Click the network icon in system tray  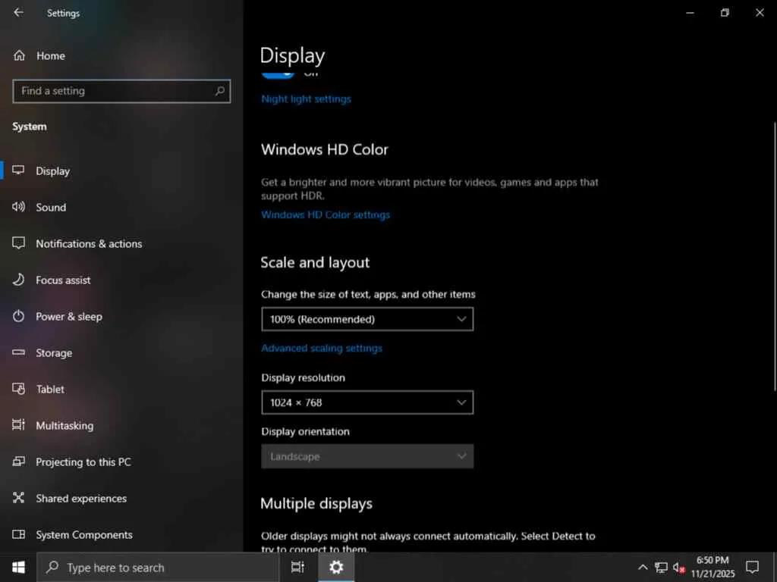click(661, 567)
